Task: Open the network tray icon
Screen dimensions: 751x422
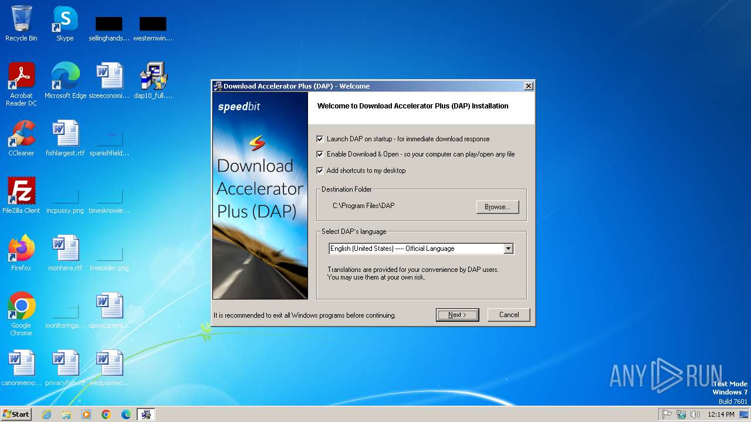Action: pos(681,414)
